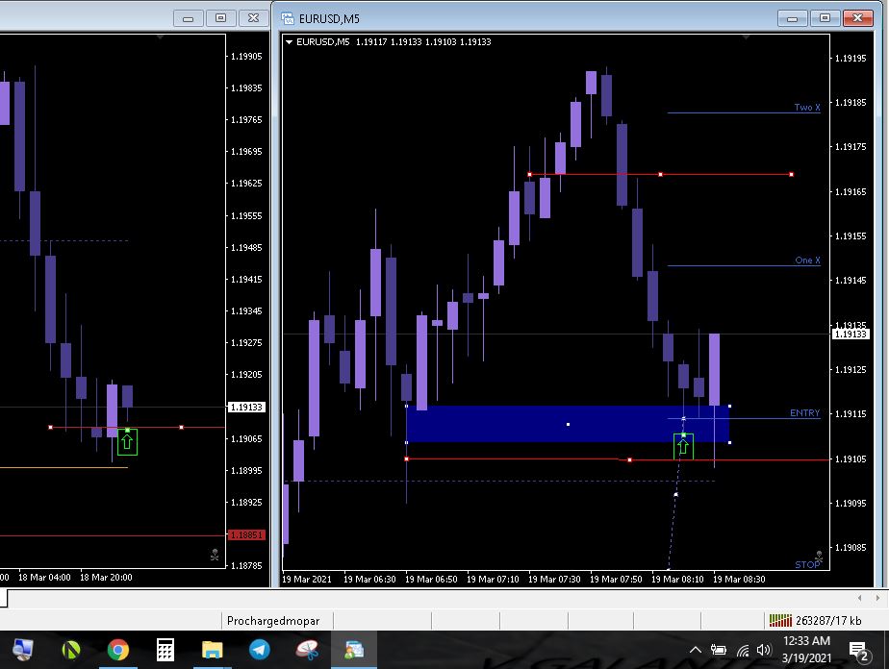Click the clock showing 12:33 AM
Viewport: 889px width, 669px height.
(806, 641)
